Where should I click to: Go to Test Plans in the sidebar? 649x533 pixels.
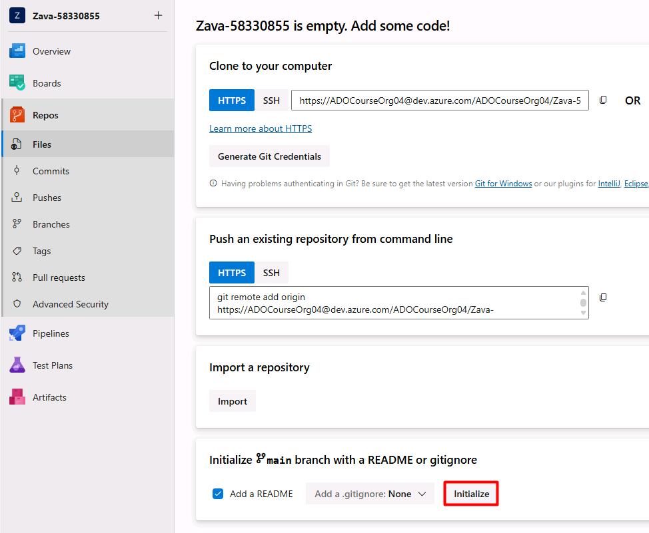click(x=53, y=365)
